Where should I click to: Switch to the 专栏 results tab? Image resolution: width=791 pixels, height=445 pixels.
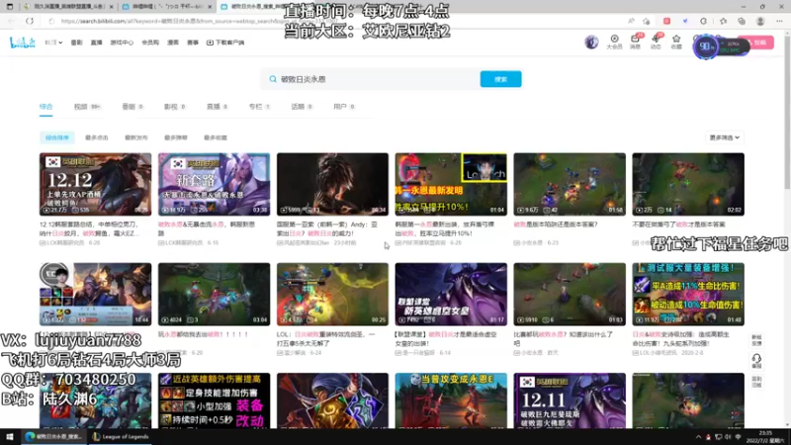click(260, 107)
